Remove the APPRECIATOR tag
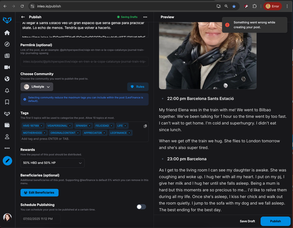Image resolution: width=293 pixels, height=228 pixels. point(104,133)
